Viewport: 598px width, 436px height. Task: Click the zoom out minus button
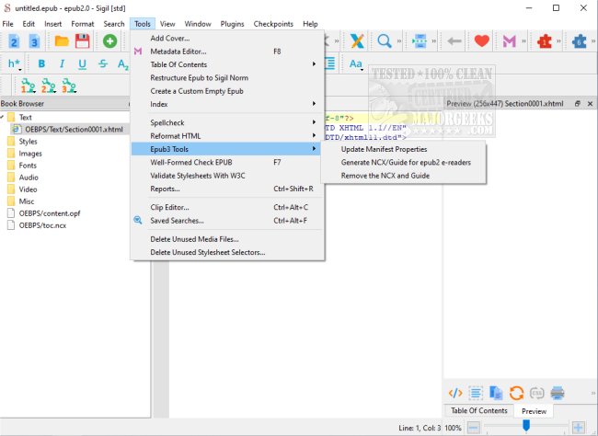pyautogui.click(x=474, y=428)
